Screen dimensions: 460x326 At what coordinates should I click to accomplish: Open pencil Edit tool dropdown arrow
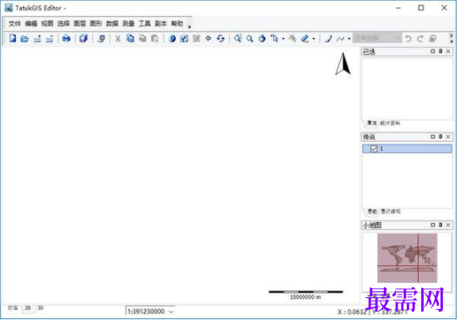[314, 39]
